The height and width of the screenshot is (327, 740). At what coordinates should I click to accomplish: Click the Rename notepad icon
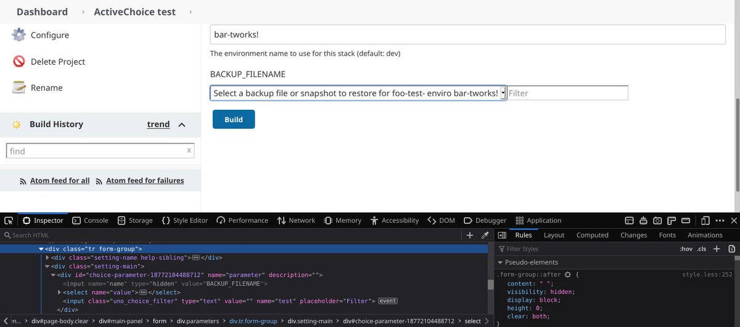(19, 88)
